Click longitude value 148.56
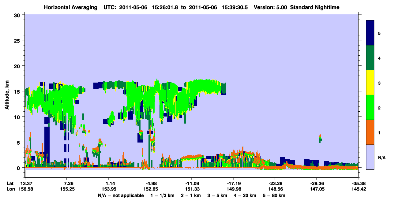The height and width of the screenshot is (204, 398). pos(275,189)
